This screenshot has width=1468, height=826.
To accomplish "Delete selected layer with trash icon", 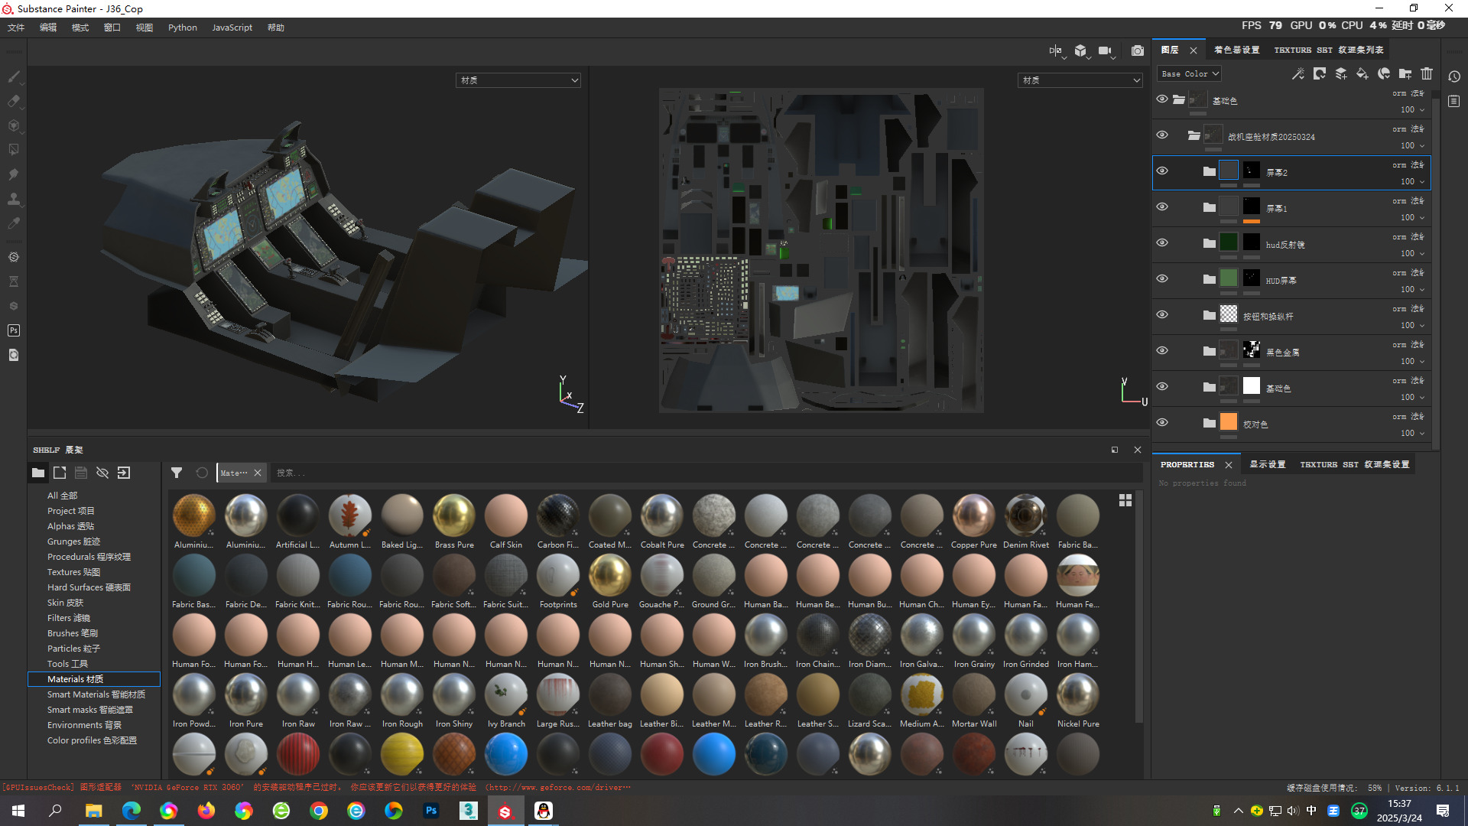I will pyautogui.click(x=1427, y=74).
